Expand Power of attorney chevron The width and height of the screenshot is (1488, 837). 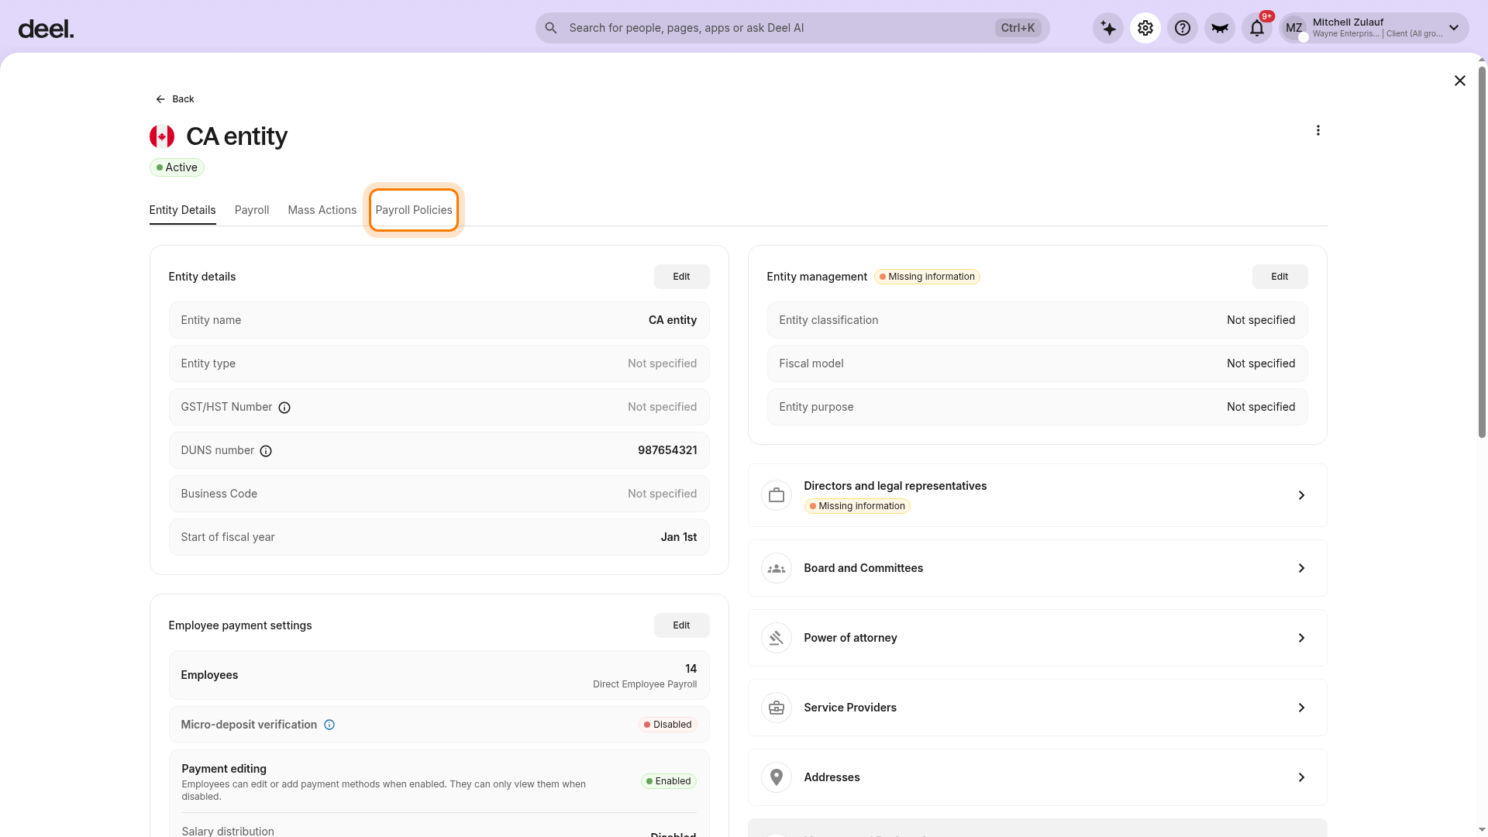point(1302,638)
